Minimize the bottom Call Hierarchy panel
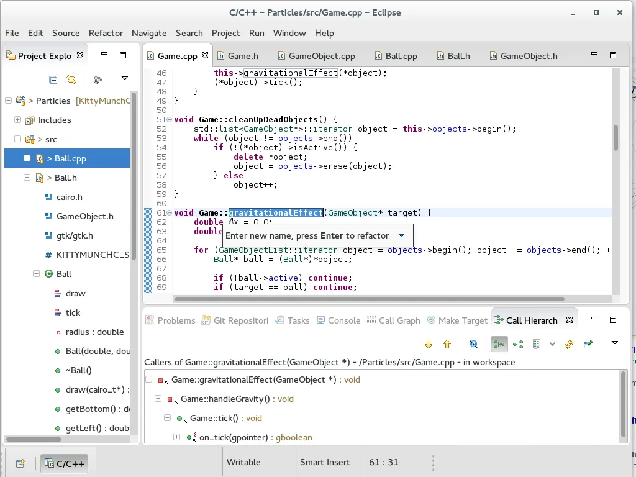636x477 pixels. 594,319
